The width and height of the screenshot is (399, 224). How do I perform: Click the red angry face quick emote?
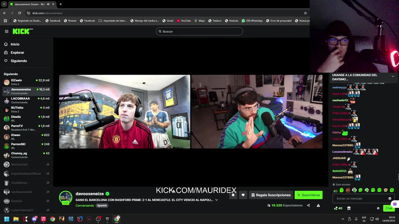(x=348, y=190)
